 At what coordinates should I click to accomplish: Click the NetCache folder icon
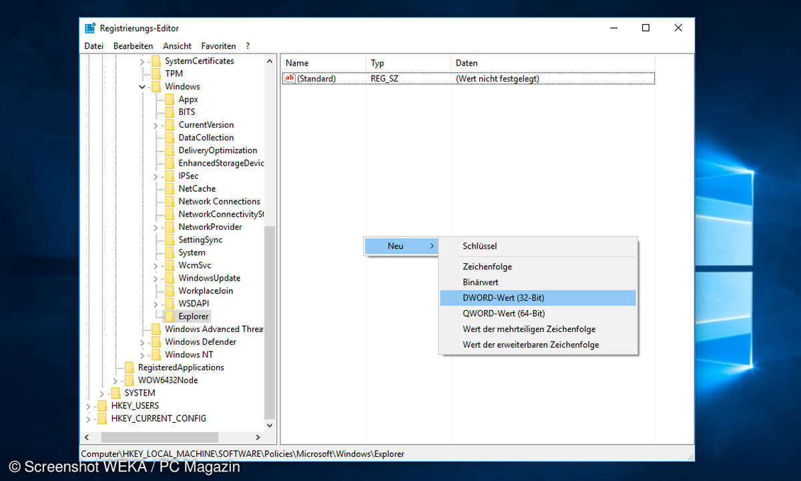point(170,188)
